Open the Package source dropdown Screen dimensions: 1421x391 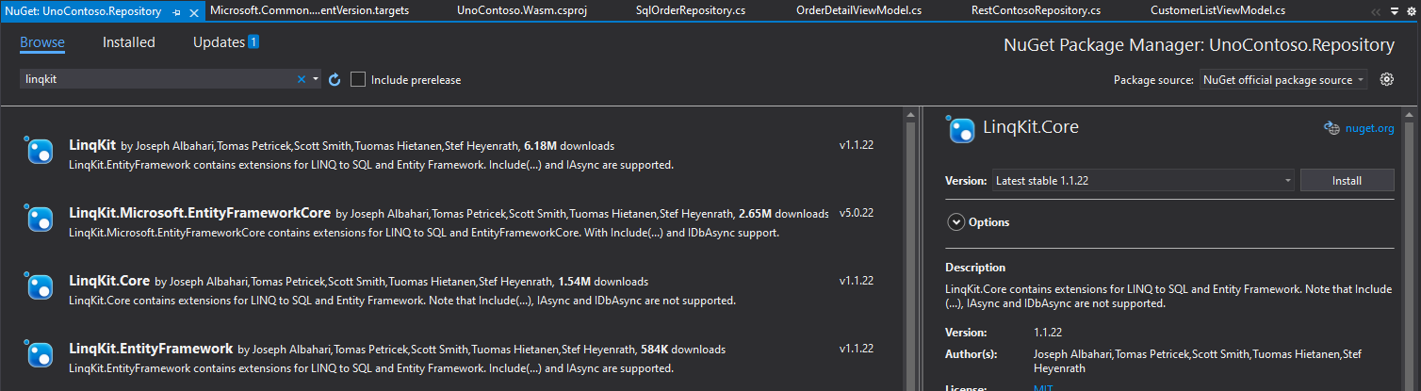click(1283, 80)
